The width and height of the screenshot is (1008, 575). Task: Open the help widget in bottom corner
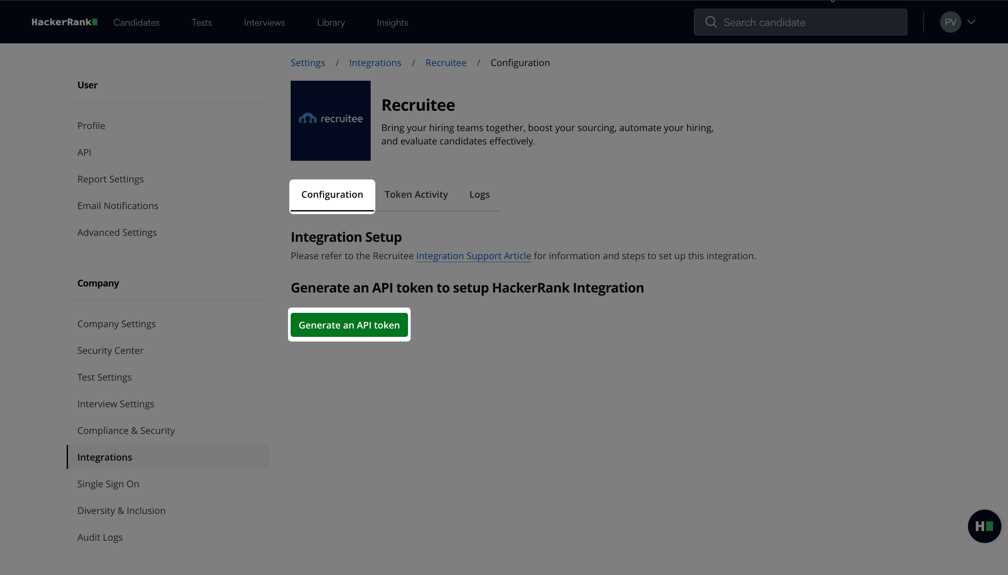[x=984, y=526]
